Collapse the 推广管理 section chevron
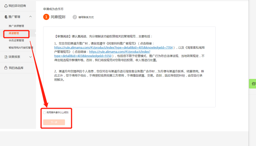The image size is (256, 146). coord(30,17)
